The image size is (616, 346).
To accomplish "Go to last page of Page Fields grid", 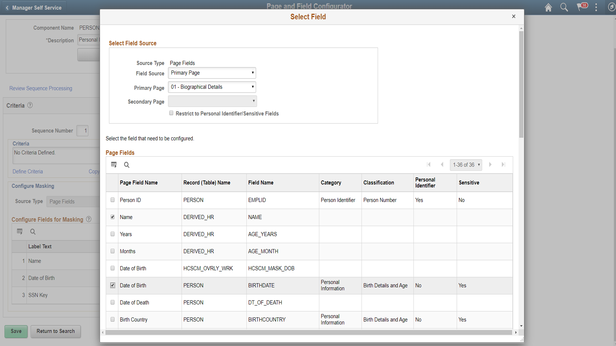I will coord(503,165).
